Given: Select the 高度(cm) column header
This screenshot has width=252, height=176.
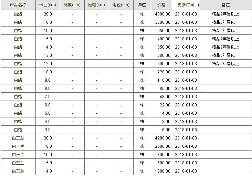Looking at the screenshot, I should (72, 5).
